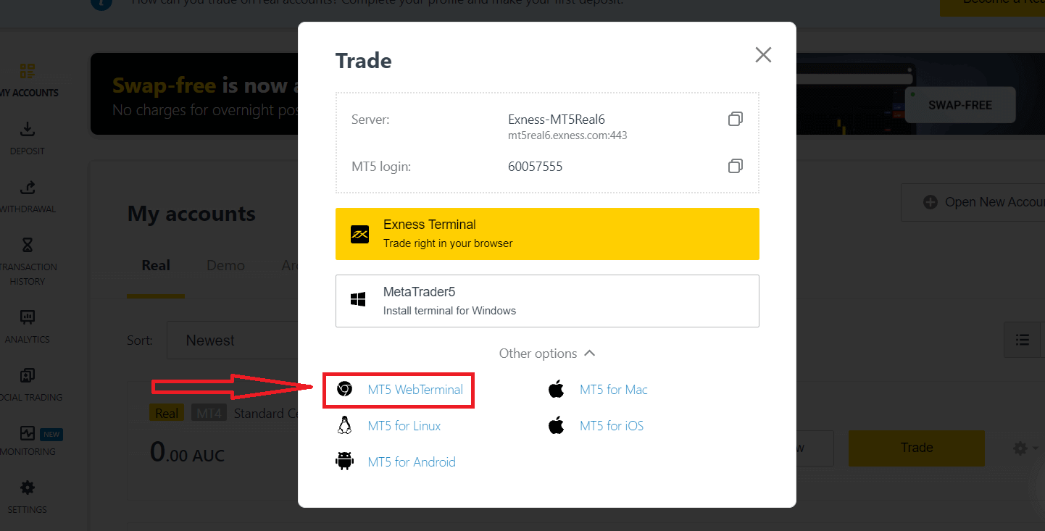
Task: Select the Real accounts tab
Action: click(x=156, y=265)
